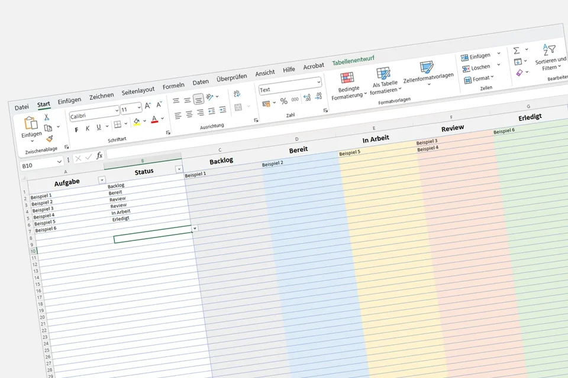Image resolution: width=568 pixels, height=378 pixels.
Task: Open the Status column filter dropdown
Action: (x=179, y=169)
